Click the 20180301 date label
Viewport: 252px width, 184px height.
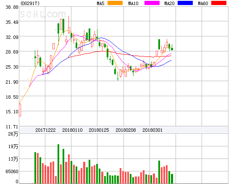click(152, 130)
